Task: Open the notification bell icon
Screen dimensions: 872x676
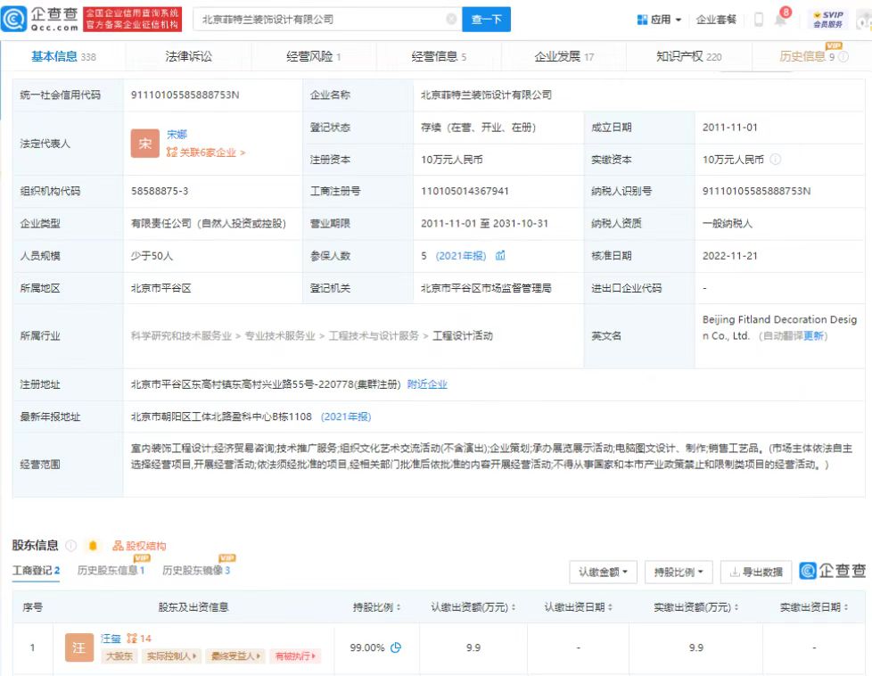Action: 780,20
